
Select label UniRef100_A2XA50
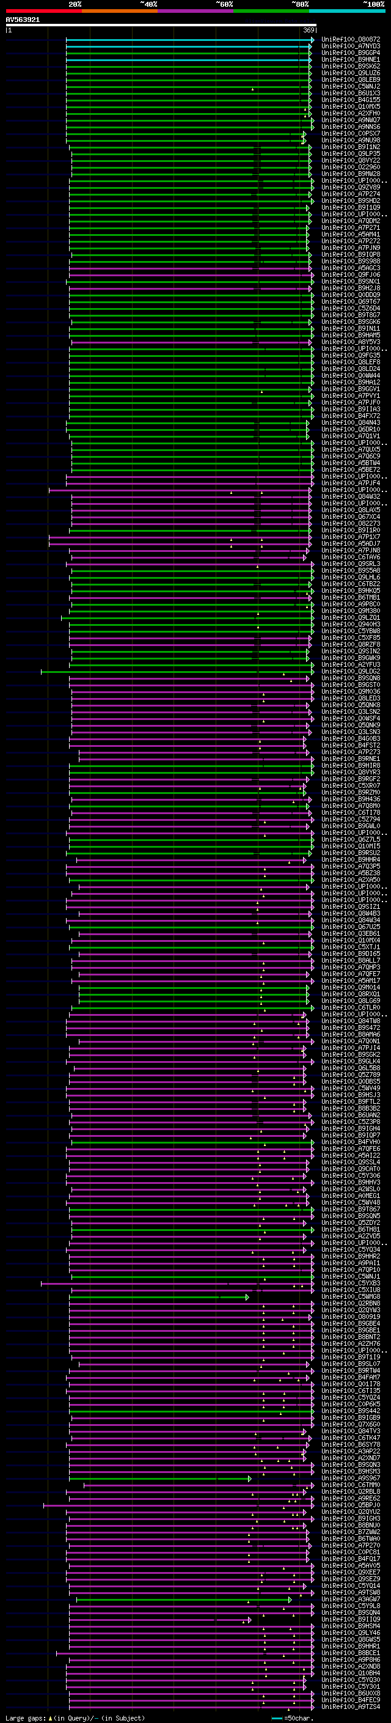tap(351, 880)
